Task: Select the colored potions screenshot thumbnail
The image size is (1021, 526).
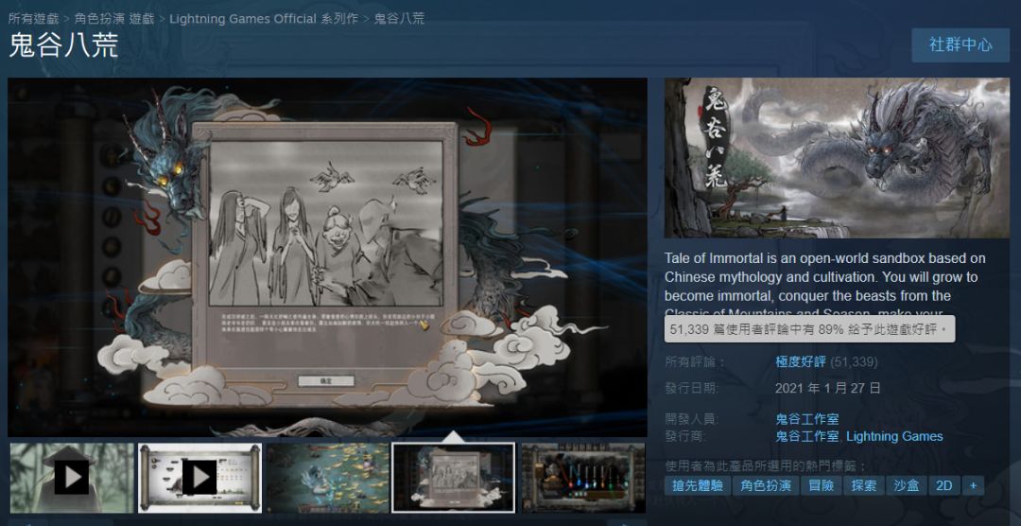Action: pos(583,478)
